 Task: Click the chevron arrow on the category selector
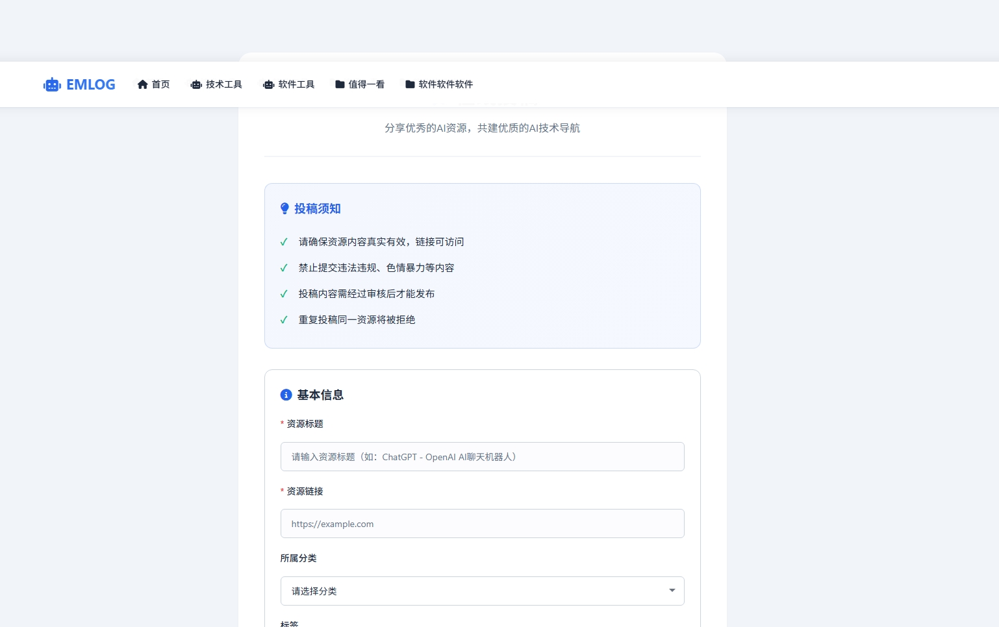click(x=672, y=590)
